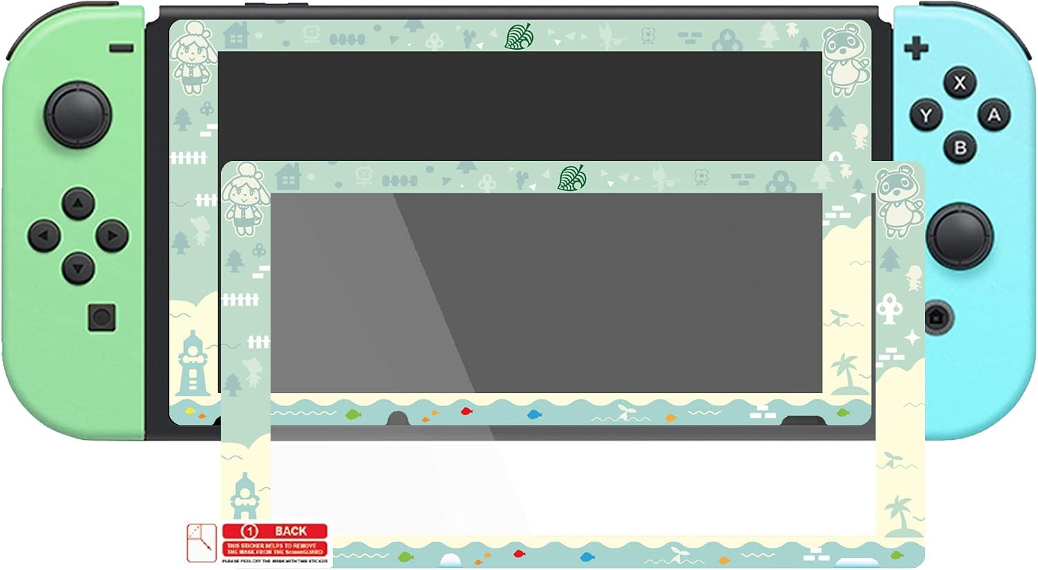
Task: Click the right arrow directional button
Action: tap(111, 236)
